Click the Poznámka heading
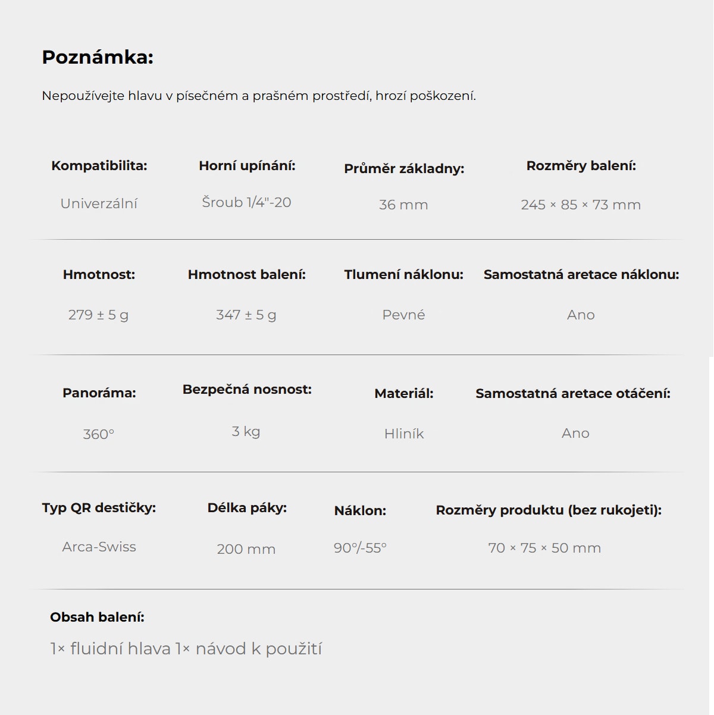Screen dimensions: 714x715 click(98, 57)
